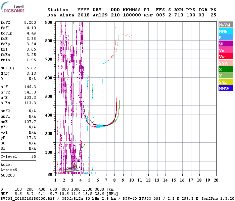The image size is (235, 201).
Task: Click the h`F2 value 341.0
Action: pyautogui.click(x=30, y=92)
